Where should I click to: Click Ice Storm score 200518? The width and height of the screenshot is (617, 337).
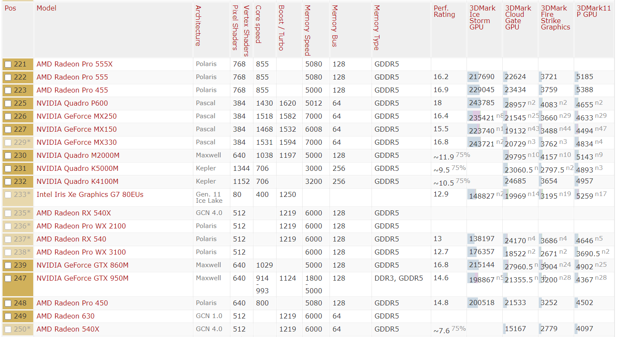[482, 303]
